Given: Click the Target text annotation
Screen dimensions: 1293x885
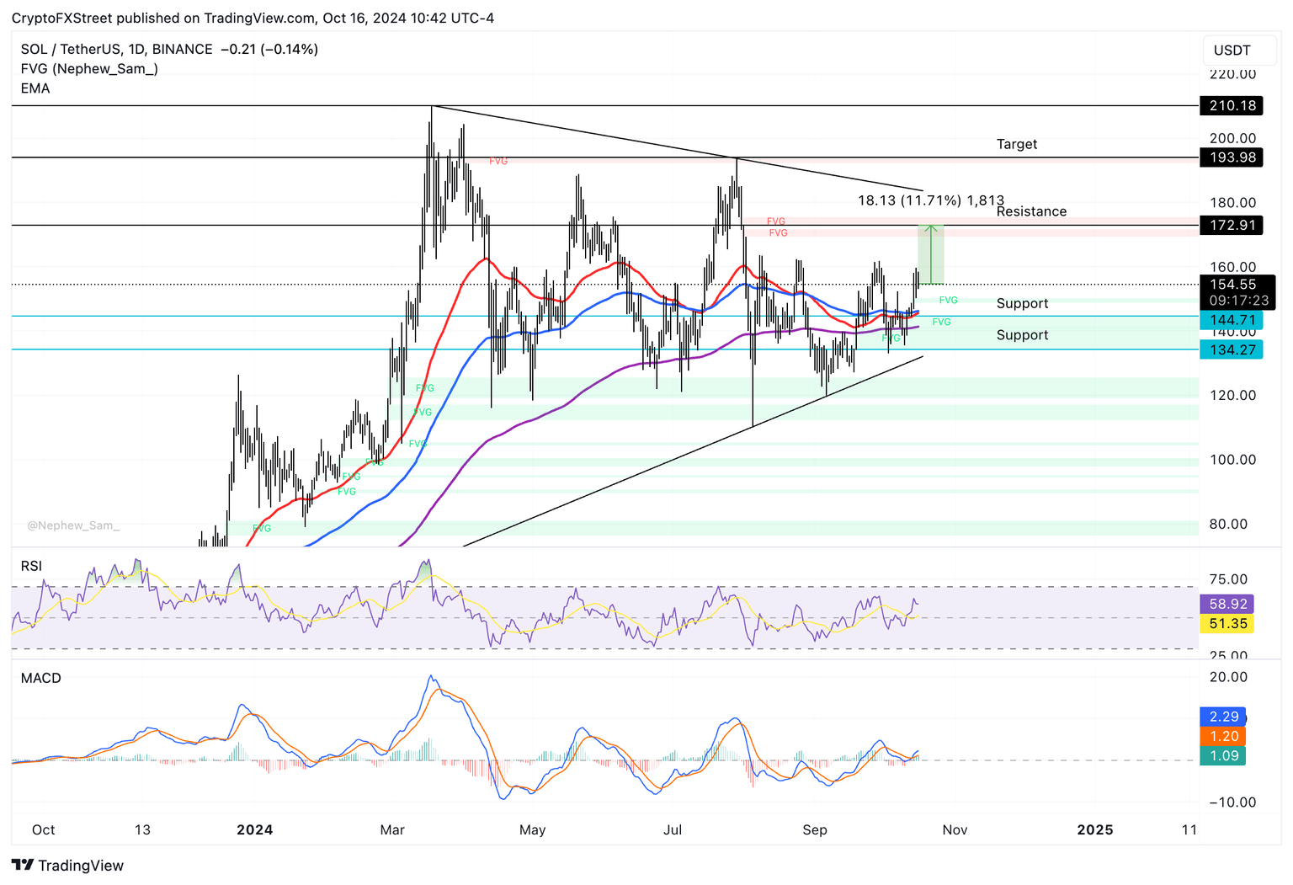Looking at the screenshot, I should pyautogui.click(x=1016, y=144).
